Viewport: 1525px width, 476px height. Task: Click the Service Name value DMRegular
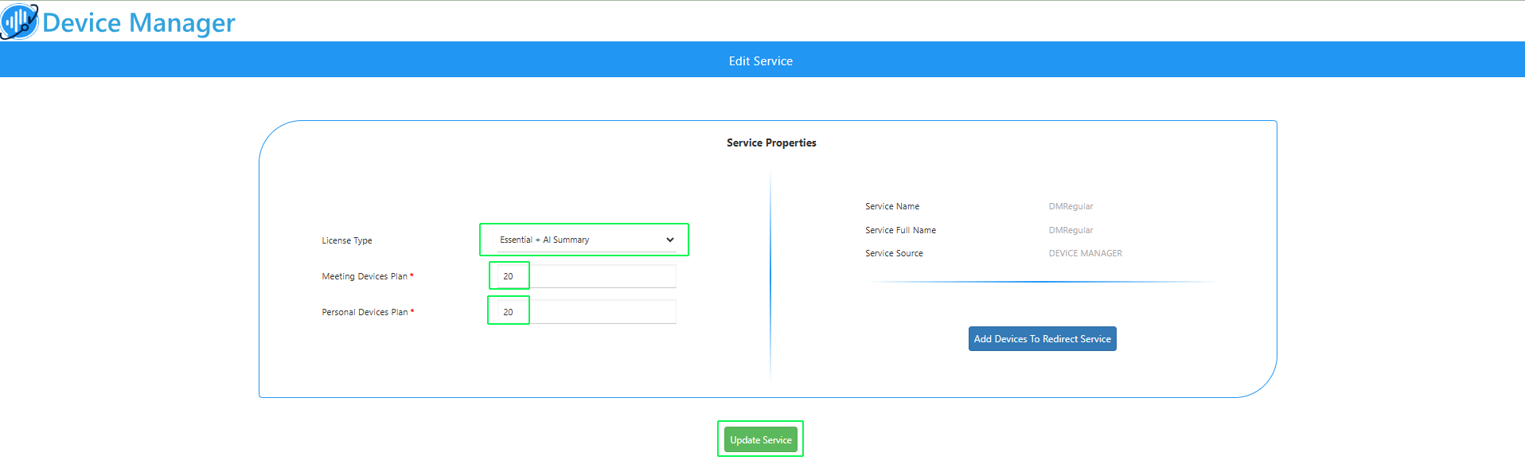pos(1071,206)
